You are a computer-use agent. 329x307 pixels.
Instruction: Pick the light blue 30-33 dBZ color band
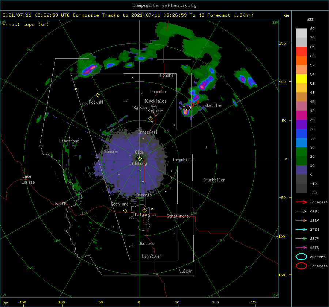[301, 142]
